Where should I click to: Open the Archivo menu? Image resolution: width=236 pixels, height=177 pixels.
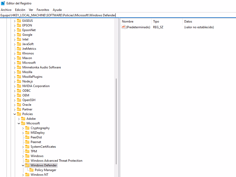tap(6, 10)
